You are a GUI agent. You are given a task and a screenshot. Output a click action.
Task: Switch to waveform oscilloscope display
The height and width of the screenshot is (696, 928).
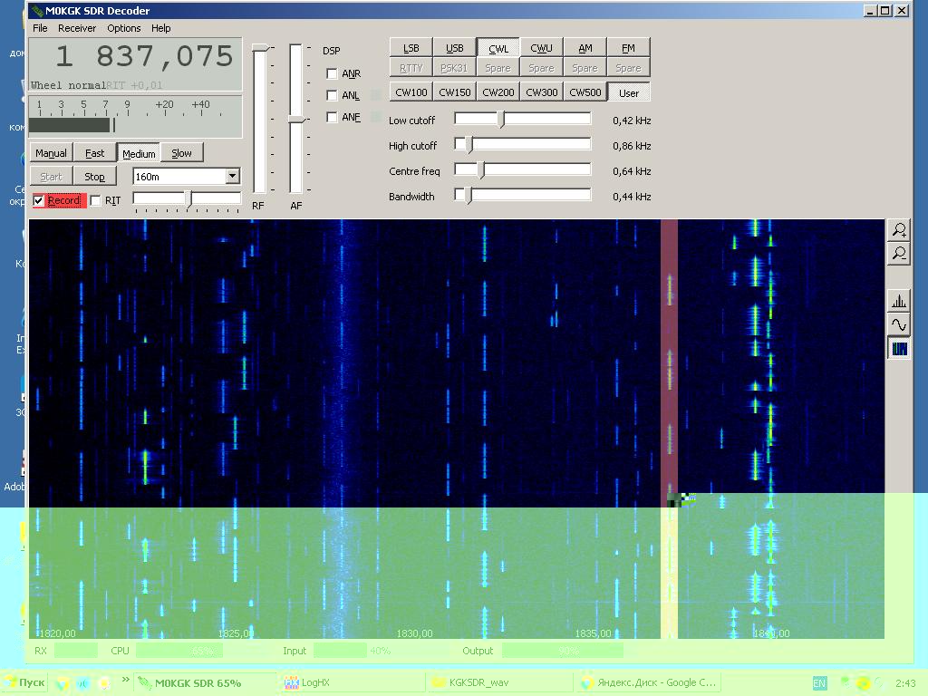tap(898, 325)
